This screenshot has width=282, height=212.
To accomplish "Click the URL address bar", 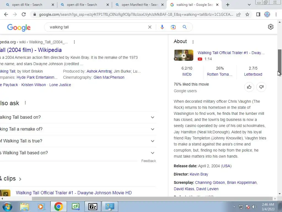I will [136, 14].
